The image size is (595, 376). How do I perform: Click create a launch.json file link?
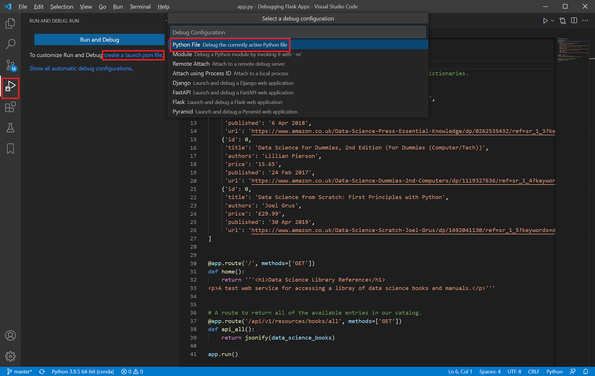(x=133, y=55)
